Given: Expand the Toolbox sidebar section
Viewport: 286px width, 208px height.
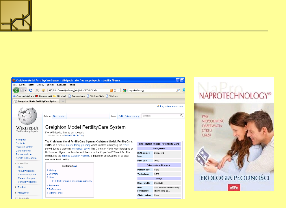Looking at the screenshot, I should (x=16, y=187).
